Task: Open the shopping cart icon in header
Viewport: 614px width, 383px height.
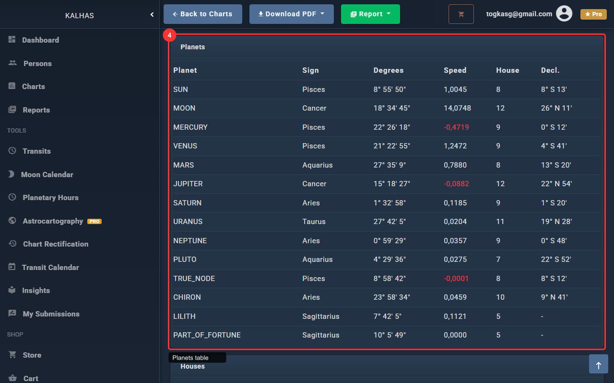Action: (x=461, y=14)
